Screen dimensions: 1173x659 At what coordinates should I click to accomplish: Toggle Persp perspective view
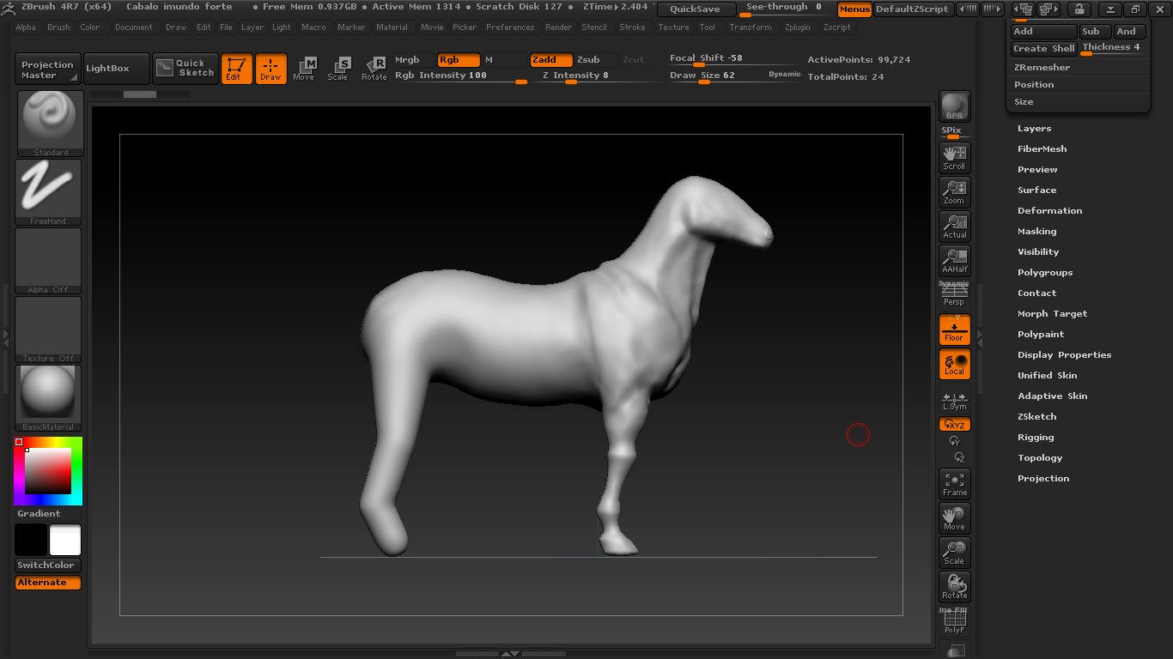[954, 294]
